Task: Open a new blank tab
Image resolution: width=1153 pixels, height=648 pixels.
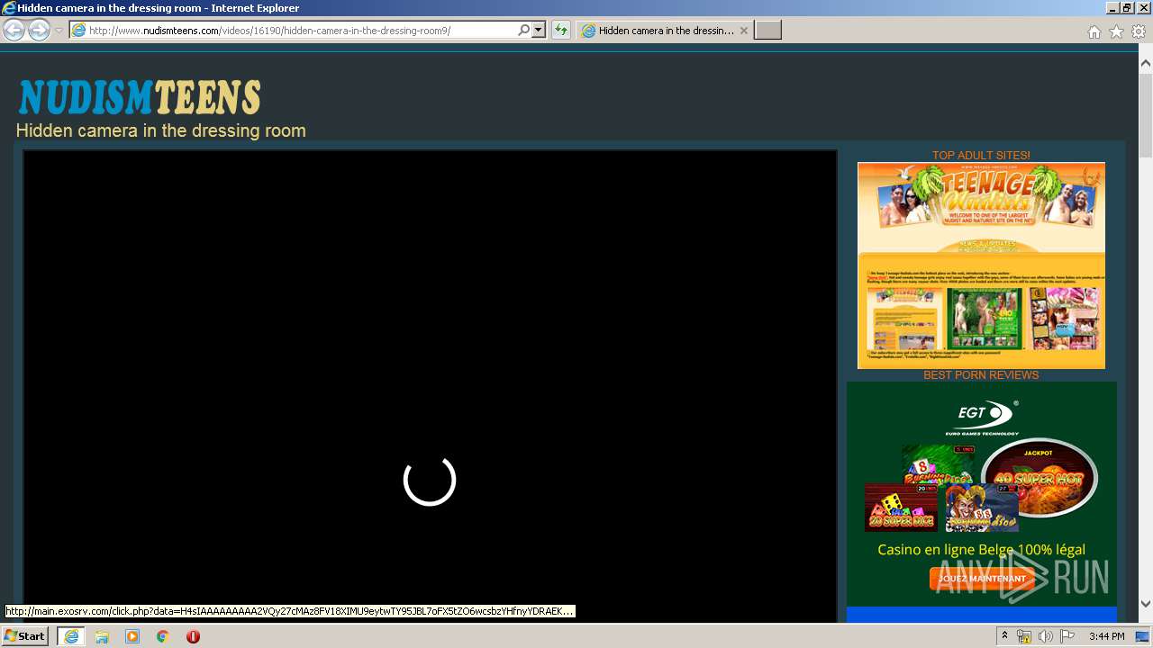Action: (x=767, y=31)
